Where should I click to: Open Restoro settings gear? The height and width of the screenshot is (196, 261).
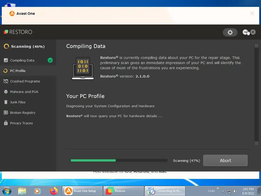click(x=230, y=32)
